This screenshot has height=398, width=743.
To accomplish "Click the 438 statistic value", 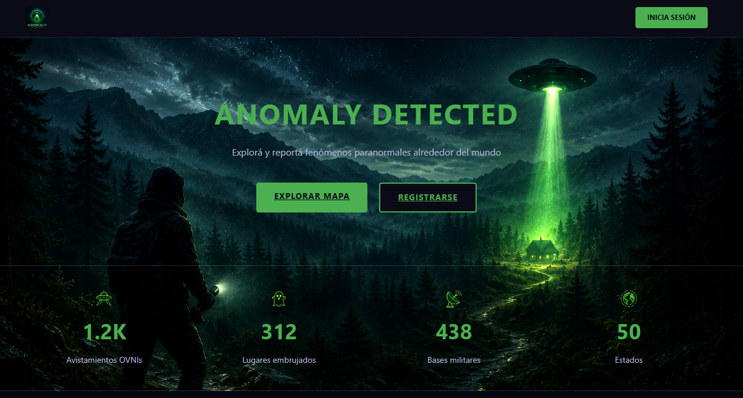I will (454, 332).
